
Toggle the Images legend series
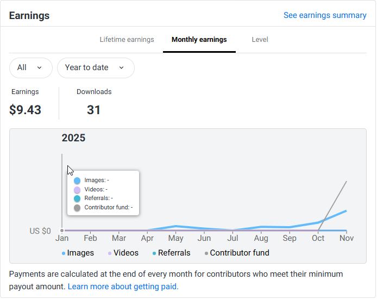pos(78,253)
